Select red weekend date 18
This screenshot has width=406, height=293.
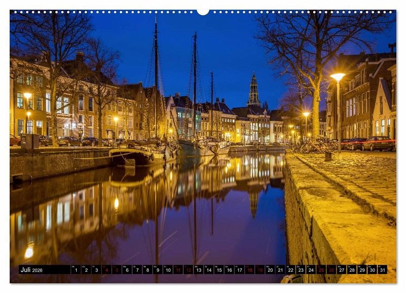[250, 270]
